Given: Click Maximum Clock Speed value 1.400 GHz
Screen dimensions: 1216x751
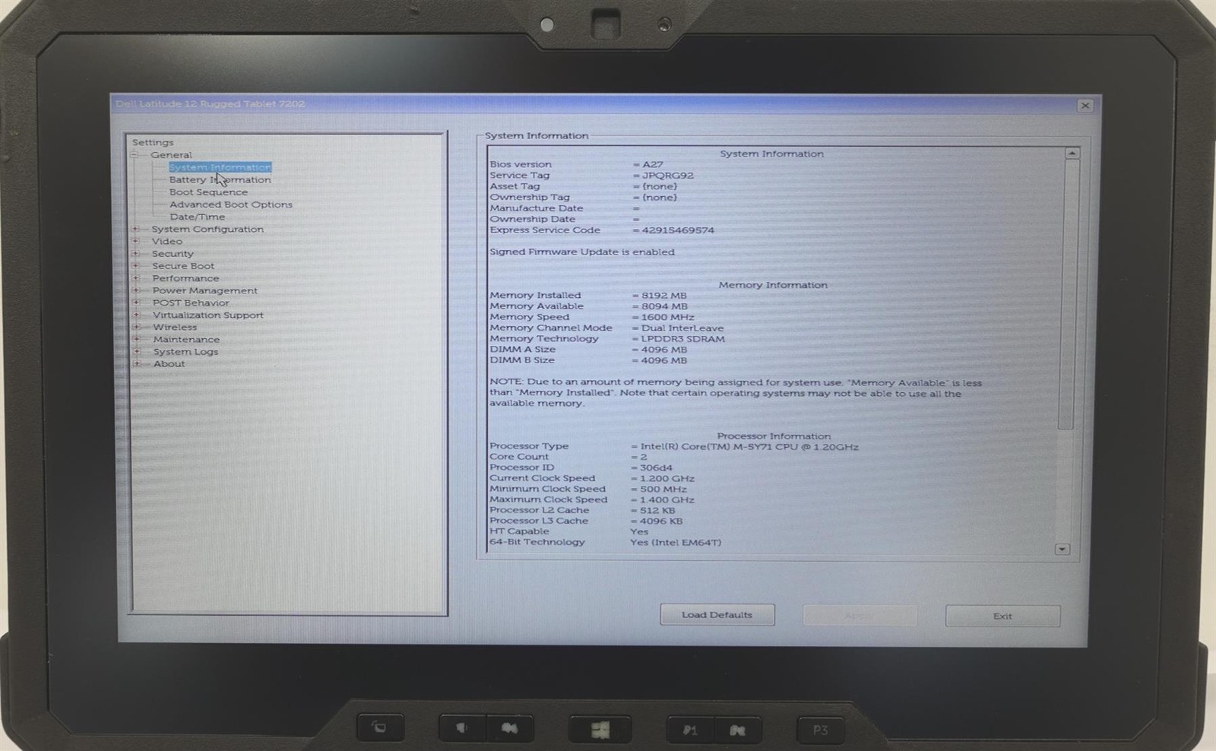Looking at the screenshot, I should (667, 499).
